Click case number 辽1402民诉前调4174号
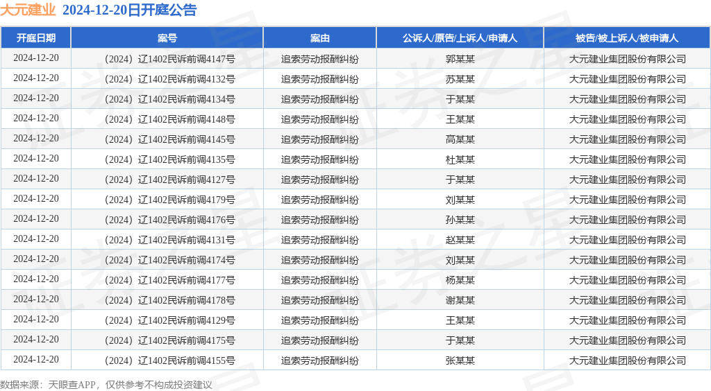Screen dimensions: 711x391 (186, 260)
